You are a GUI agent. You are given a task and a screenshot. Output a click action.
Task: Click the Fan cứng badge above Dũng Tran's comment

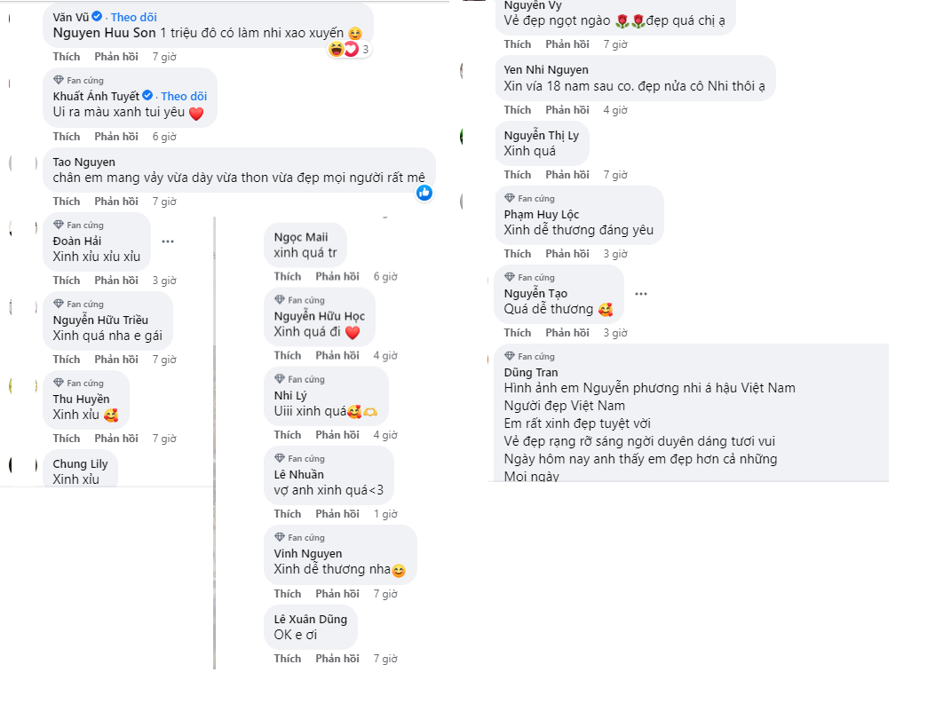tap(532, 356)
